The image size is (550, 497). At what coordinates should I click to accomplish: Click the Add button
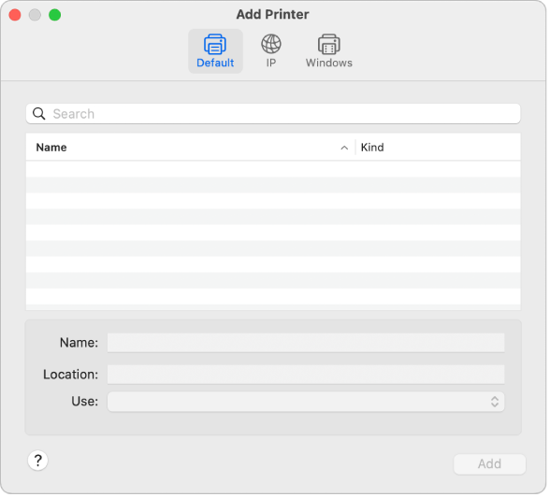pyautogui.click(x=491, y=465)
